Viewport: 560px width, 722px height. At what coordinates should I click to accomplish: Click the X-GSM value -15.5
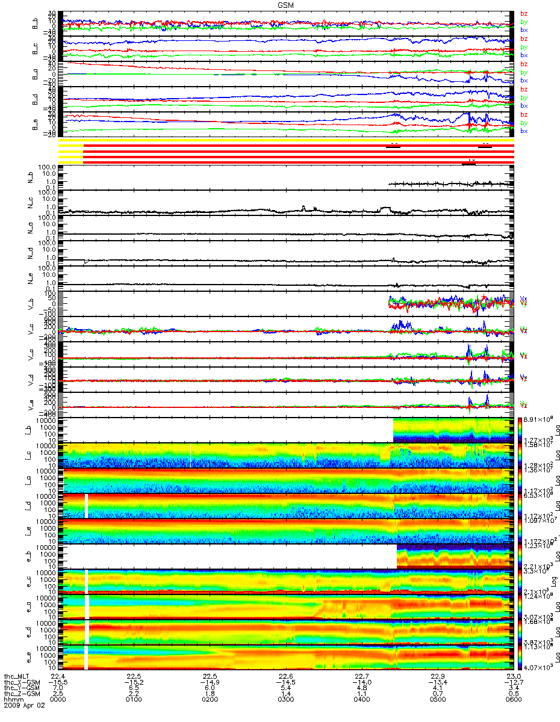(57, 682)
